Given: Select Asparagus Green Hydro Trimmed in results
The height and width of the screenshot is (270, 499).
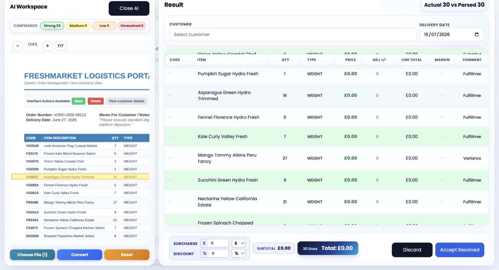Looking at the screenshot, I should pyautogui.click(x=326, y=95).
